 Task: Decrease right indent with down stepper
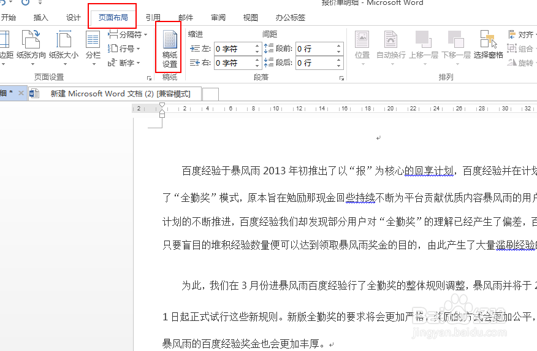[257, 66]
